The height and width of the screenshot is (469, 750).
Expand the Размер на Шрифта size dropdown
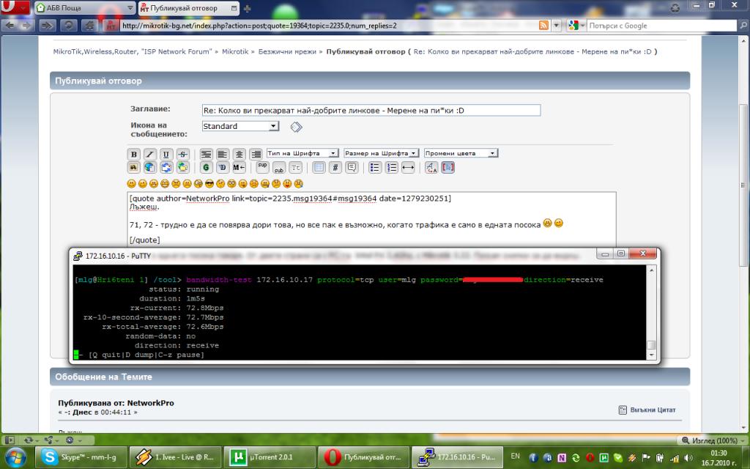[381, 153]
